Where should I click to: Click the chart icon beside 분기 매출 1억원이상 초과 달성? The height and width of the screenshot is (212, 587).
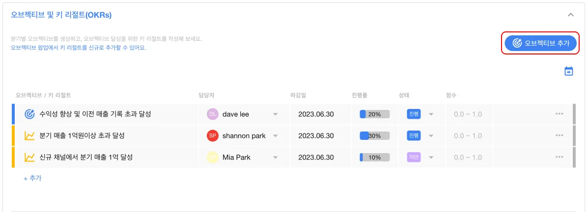(29, 136)
